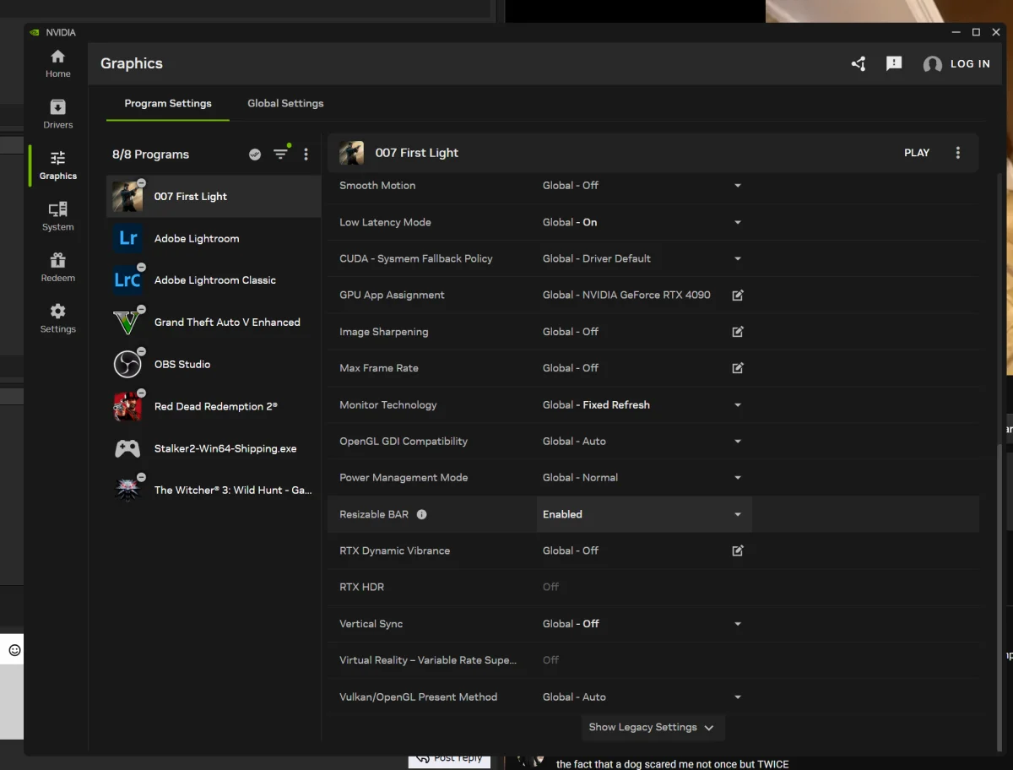Select the Graphics section in sidebar

(x=57, y=165)
